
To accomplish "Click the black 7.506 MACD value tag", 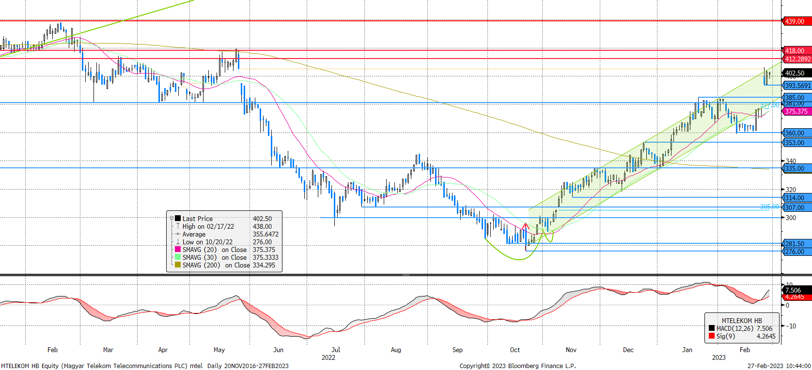I will [795, 290].
